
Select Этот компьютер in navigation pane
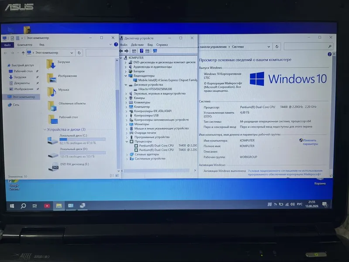(21, 97)
